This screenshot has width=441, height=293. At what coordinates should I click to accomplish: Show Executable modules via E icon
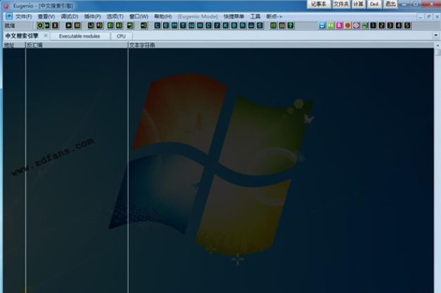pyautogui.click(x=165, y=25)
